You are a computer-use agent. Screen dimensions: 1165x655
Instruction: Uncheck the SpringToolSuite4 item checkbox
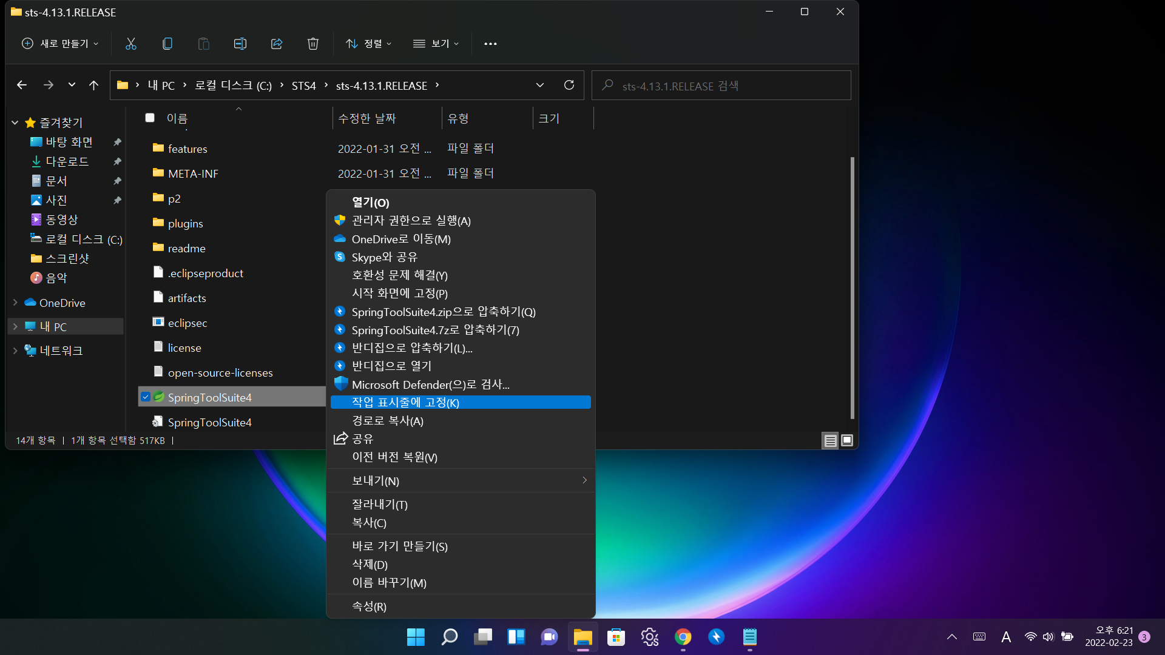pos(146,397)
